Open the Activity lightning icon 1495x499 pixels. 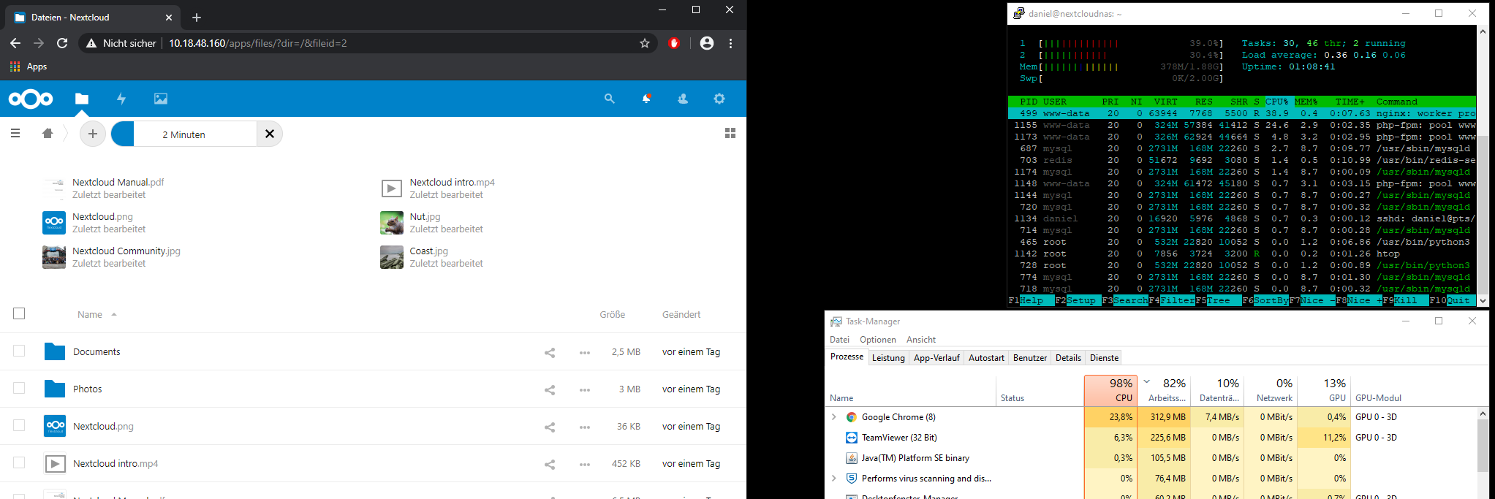tap(121, 99)
